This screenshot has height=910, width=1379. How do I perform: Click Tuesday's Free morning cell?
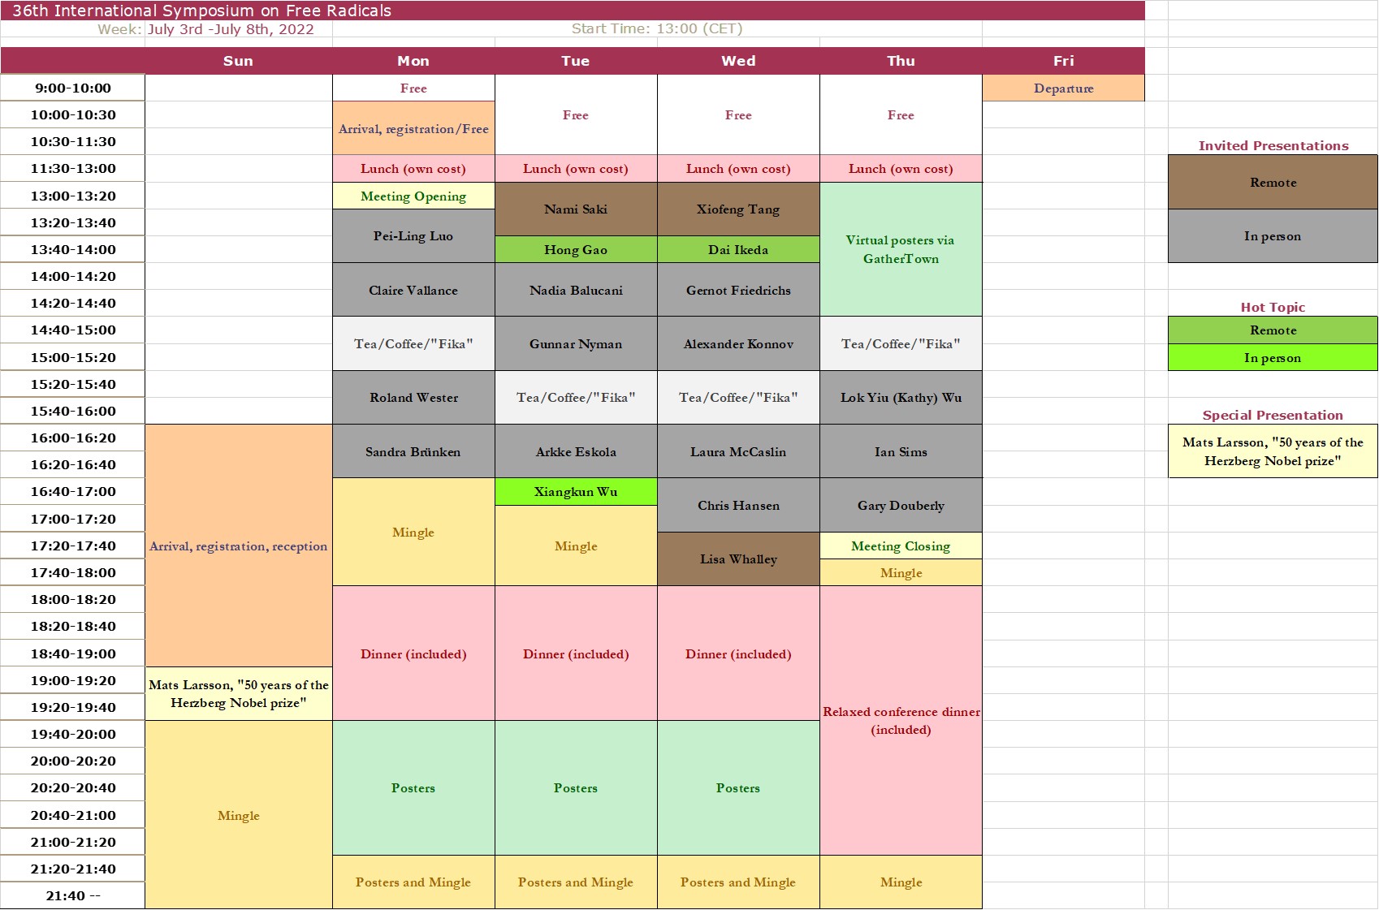pos(576,114)
